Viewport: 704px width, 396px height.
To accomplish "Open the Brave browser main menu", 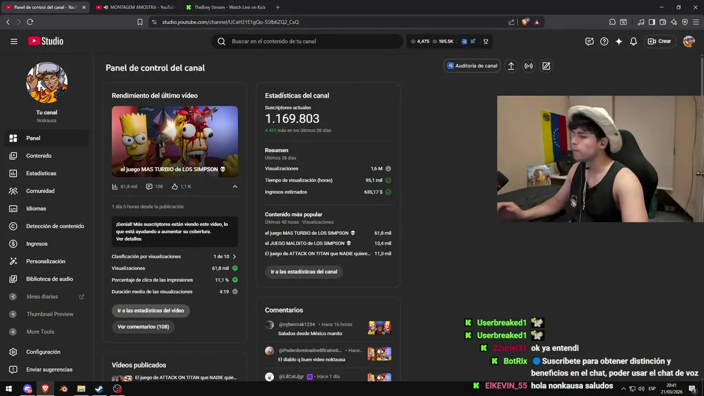I will (x=696, y=22).
